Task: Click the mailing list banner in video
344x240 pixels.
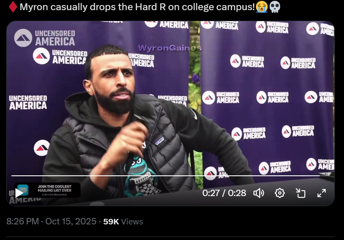Action: pos(47,190)
